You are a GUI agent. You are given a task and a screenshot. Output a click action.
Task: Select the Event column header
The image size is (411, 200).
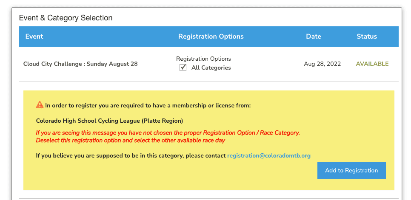(x=34, y=37)
